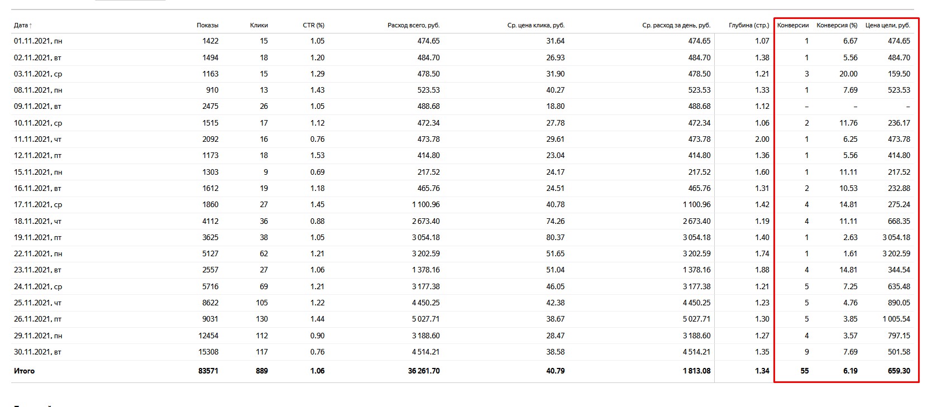This screenshot has height=407, width=932.
Task: Click the Конверсии column header
Action: point(793,25)
